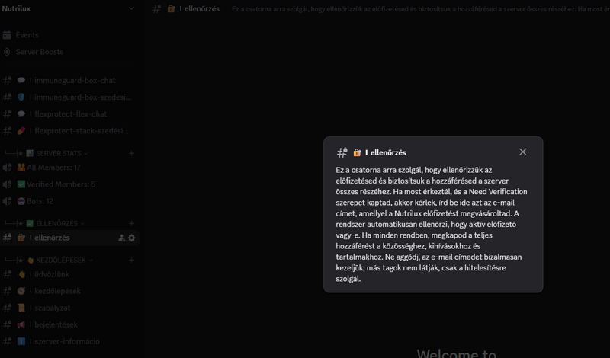
Task: Open ellenőrzés channel settings gear
Action: point(132,238)
